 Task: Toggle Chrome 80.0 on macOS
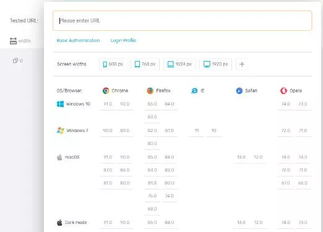125,183
